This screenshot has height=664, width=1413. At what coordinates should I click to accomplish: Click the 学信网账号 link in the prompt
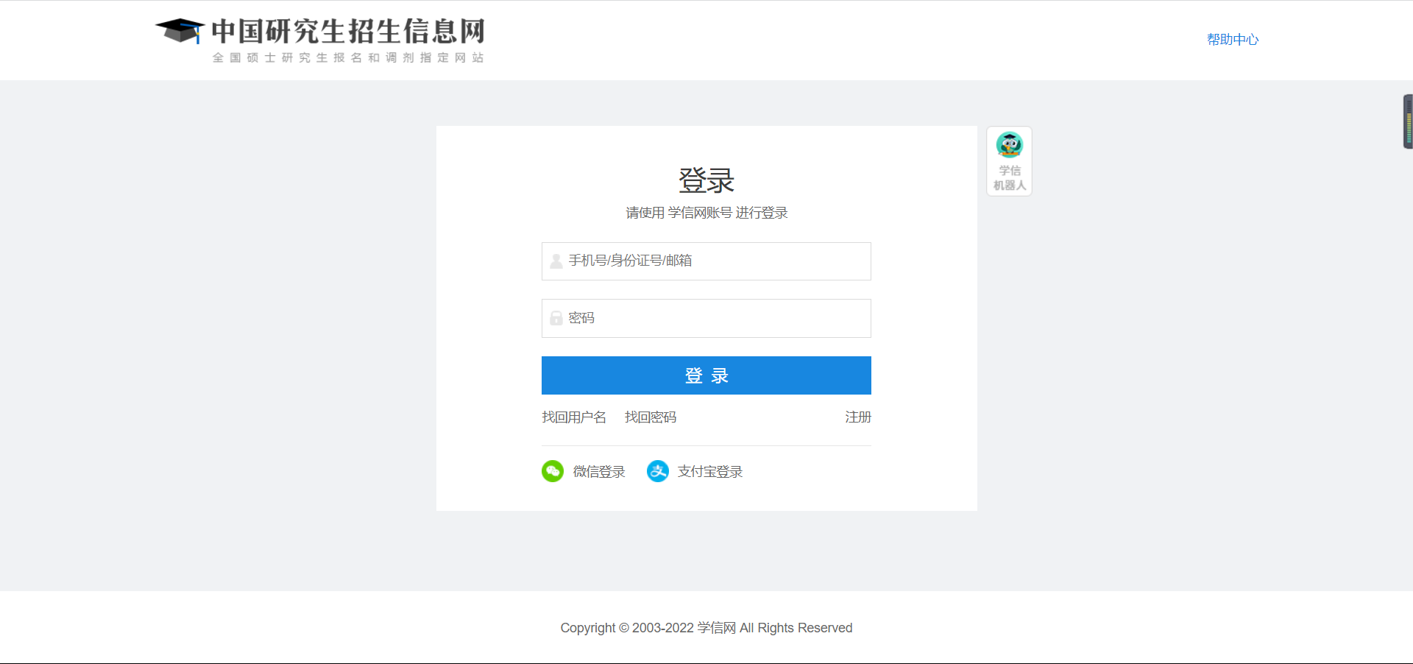pos(700,213)
